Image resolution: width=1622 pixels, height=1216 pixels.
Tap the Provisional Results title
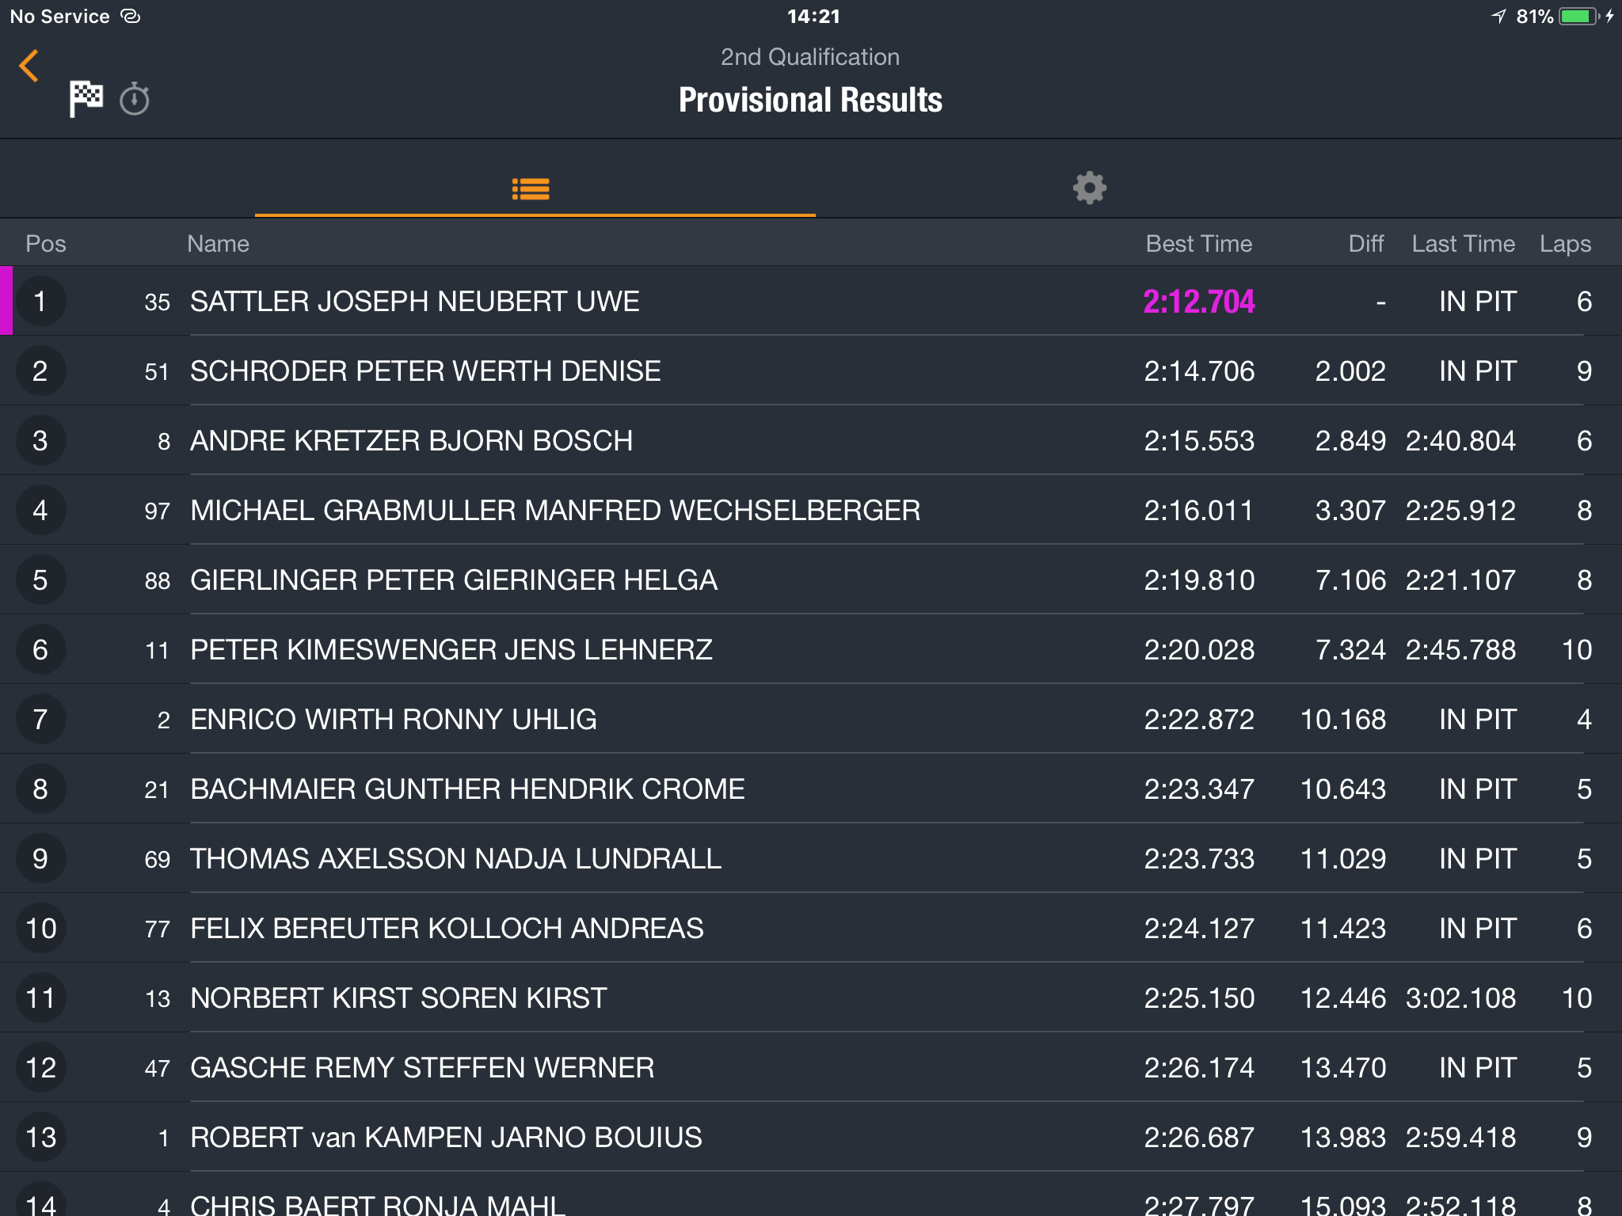coord(810,100)
